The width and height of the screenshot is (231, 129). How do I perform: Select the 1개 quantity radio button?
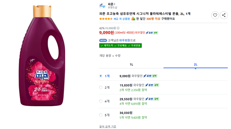tap(101, 76)
